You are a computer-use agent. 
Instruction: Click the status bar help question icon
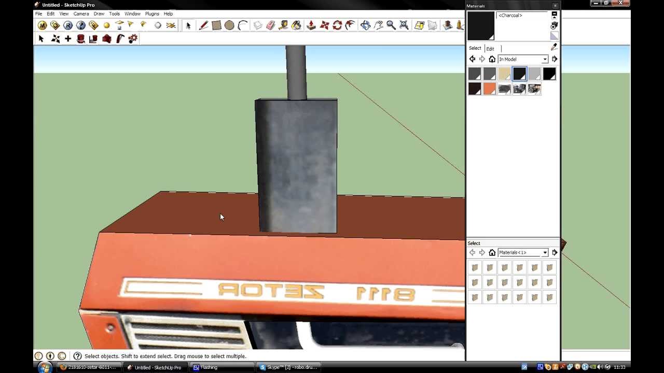(77, 356)
